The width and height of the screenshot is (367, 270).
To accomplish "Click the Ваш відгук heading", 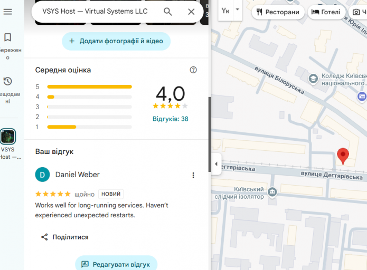I will click(54, 152).
